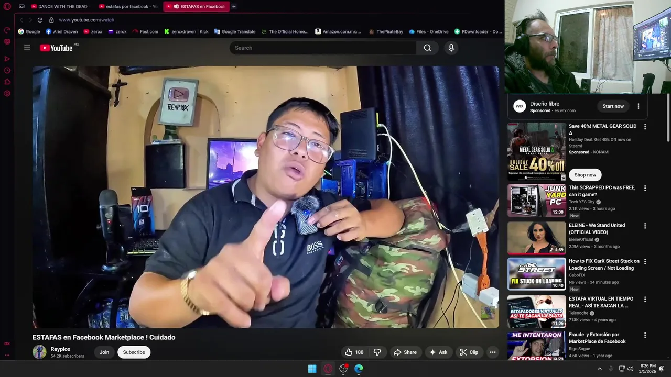Open options for ELEINE We Stand United
671x377 pixels.
645,226
